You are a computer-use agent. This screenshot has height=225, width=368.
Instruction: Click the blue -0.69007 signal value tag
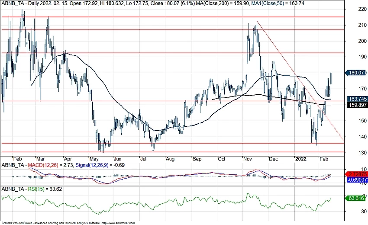(x=357, y=180)
